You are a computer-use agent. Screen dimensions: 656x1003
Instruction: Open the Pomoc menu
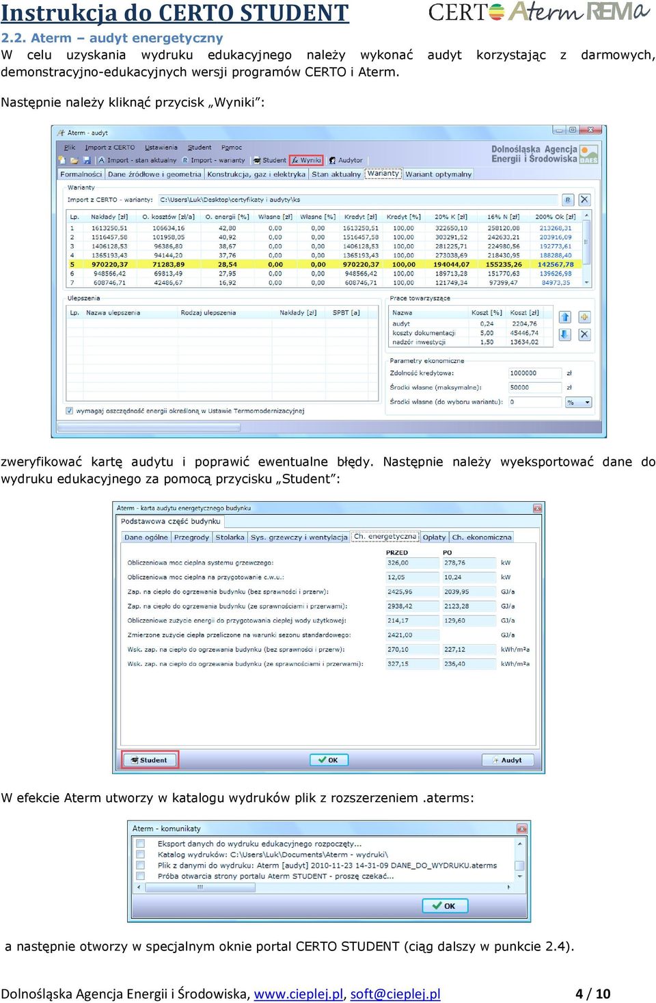(x=232, y=147)
